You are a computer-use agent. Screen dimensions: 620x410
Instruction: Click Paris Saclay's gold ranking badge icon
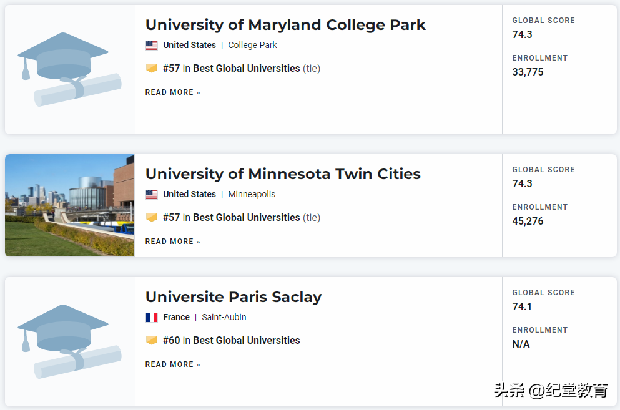[152, 340]
